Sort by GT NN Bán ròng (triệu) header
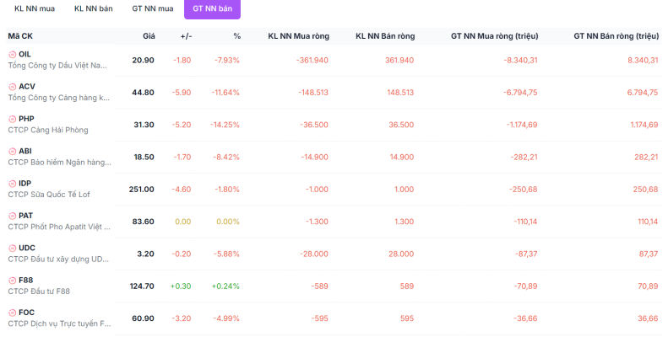 point(616,36)
